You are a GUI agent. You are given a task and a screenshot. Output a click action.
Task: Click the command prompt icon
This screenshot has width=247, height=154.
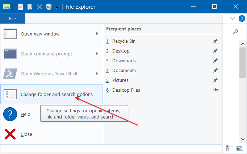(10, 54)
